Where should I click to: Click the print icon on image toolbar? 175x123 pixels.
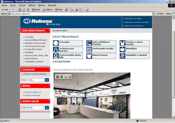tap(62, 77)
